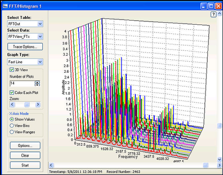This screenshot has height=175, width=223.
Task: Click the zoom slider right arrow
Action: [x=38, y=104]
